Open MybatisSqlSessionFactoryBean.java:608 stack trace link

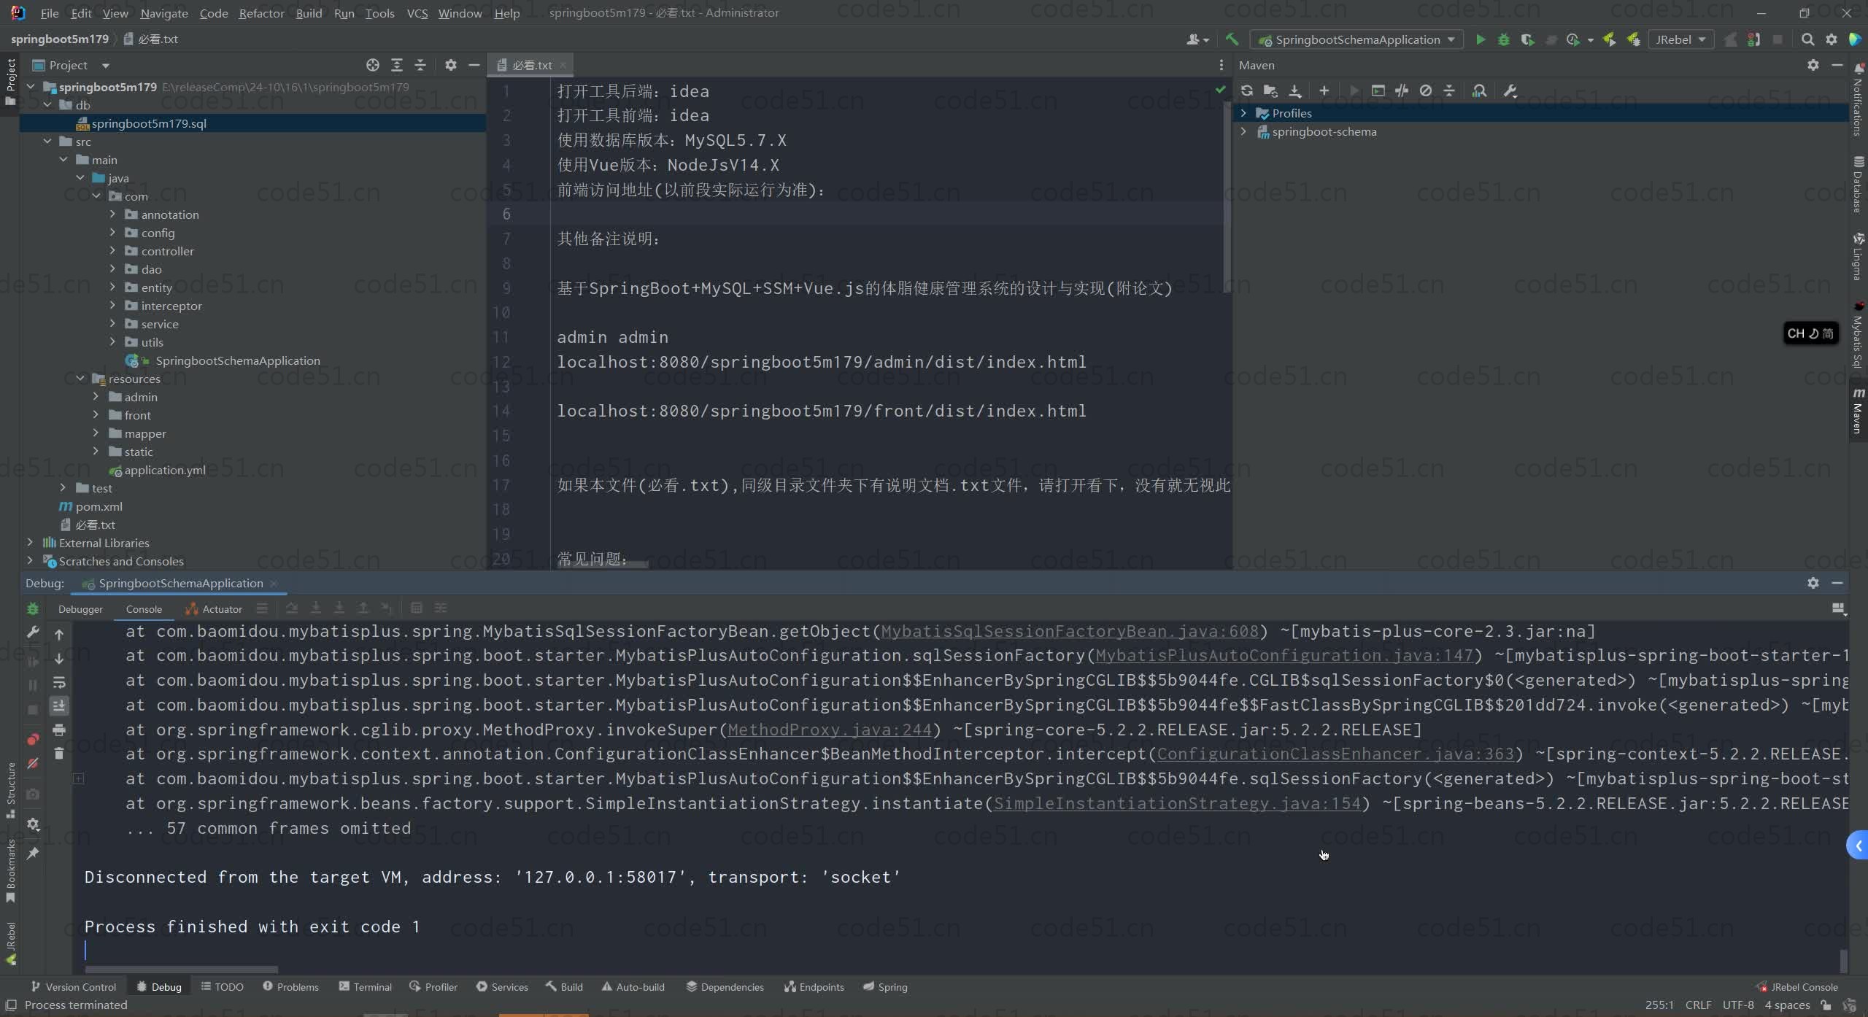click(x=1069, y=631)
